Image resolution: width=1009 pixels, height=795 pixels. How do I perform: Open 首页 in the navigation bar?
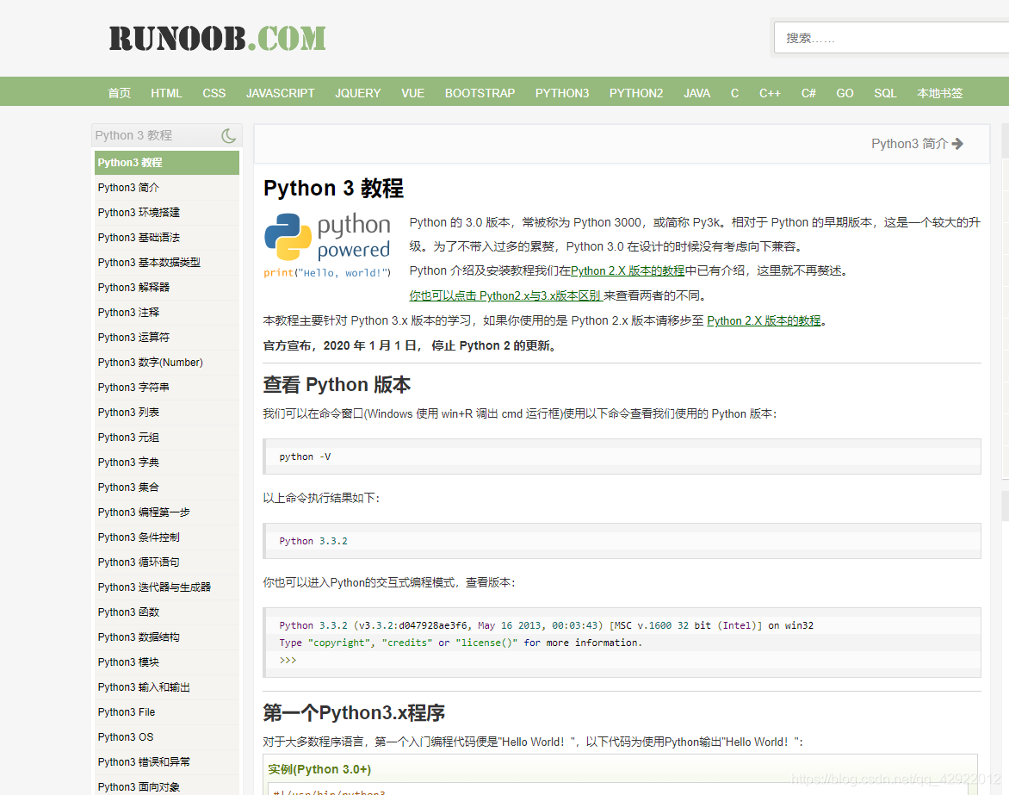[x=119, y=93]
